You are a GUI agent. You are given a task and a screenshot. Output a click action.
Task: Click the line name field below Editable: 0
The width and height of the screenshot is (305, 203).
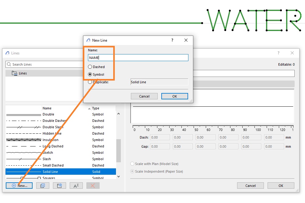244,74
